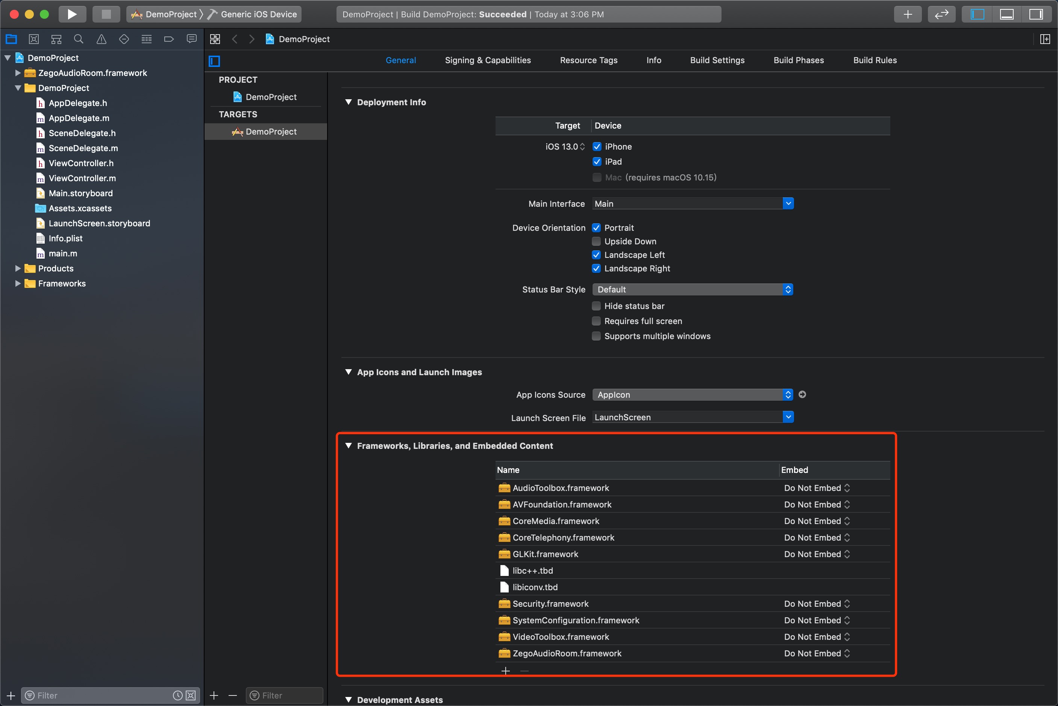The width and height of the screenshot is (1058, 706).
Task: Hide the project and targets list sidebar
Action: pyautogui.click(x=214, y=61)
